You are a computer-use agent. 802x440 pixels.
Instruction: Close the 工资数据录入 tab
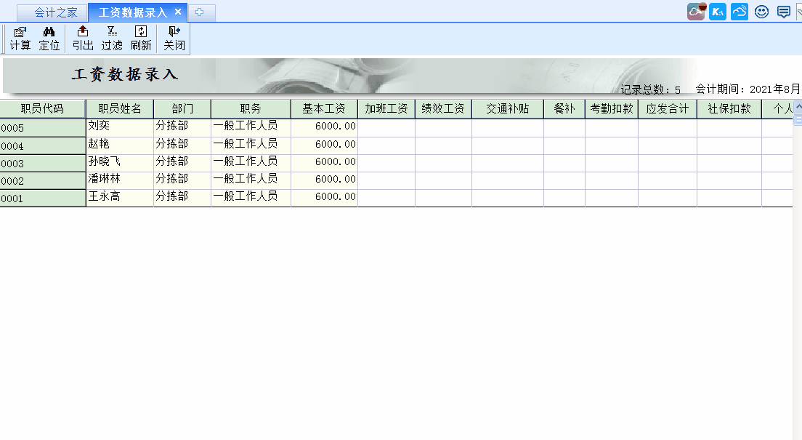pyautogui.click(x=178, y=12)
